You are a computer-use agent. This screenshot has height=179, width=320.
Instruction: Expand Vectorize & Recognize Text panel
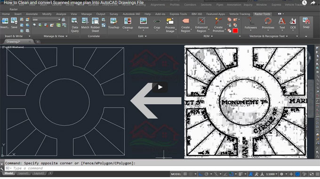[269, 36]
